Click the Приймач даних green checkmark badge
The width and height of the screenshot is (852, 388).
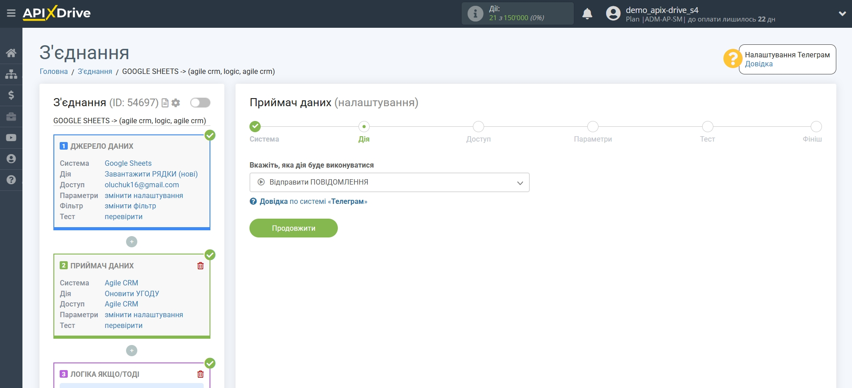(x=210, y=255)
